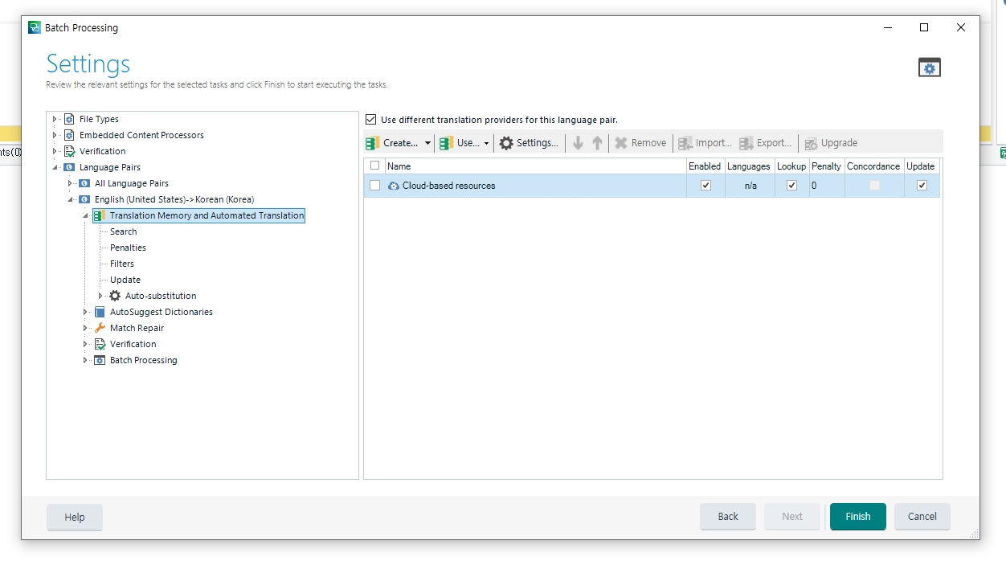Image resolution: width=1006 pixels, height=573 pixels.
Task: Click the Finish button
Action: [857, 517]
